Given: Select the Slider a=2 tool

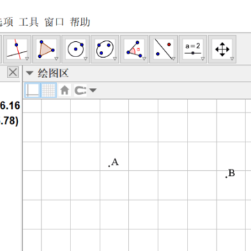Looking at the screenshot, I should tap(193, 49).
